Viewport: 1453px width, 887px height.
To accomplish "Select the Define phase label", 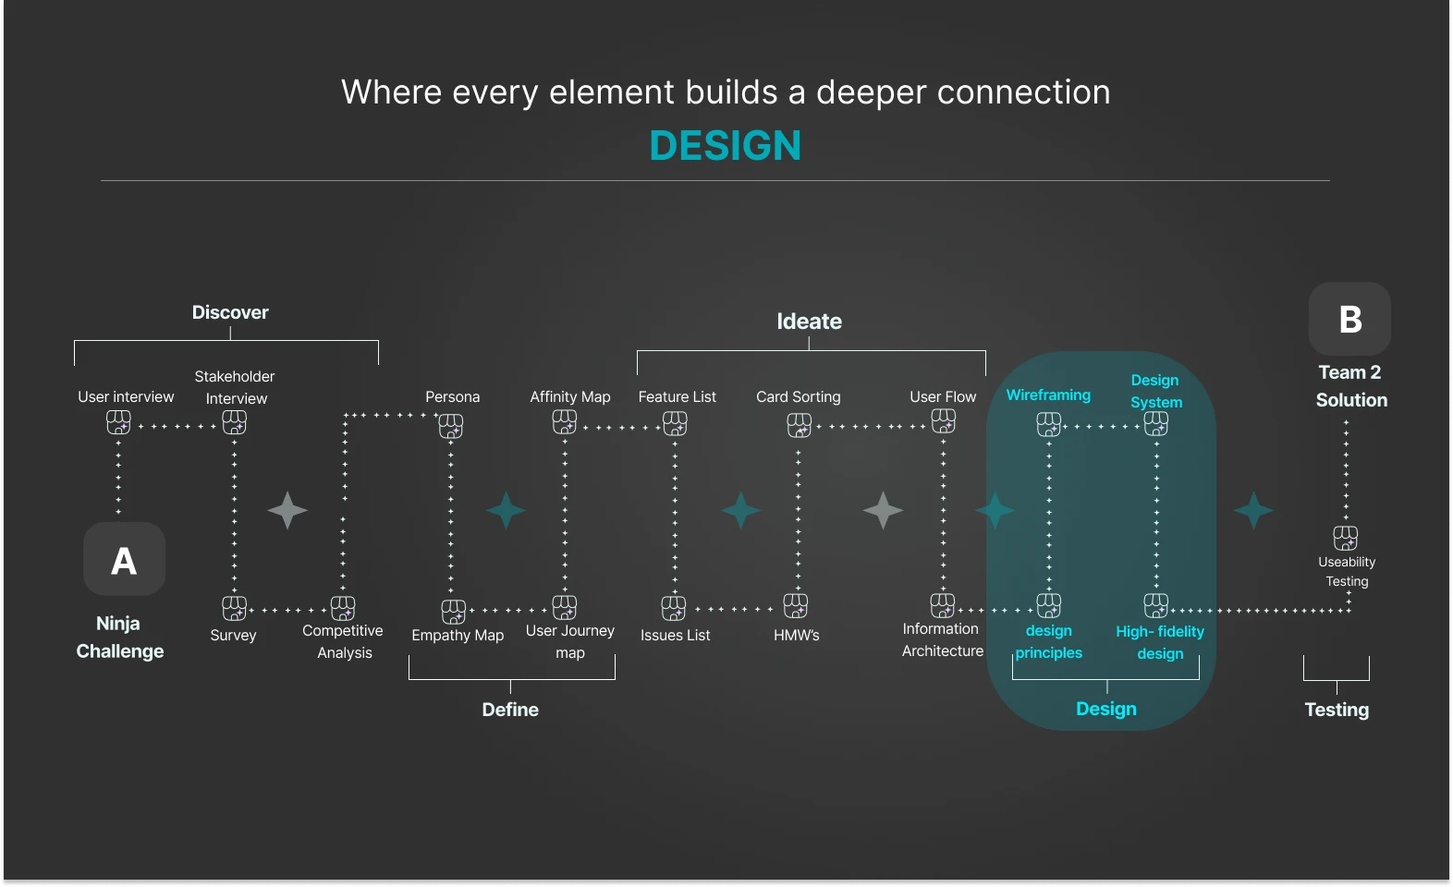I will 510,710.
